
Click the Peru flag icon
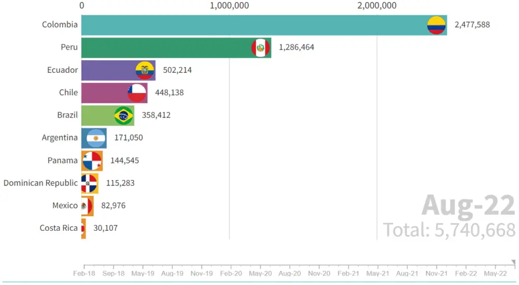tap(261, 48)
